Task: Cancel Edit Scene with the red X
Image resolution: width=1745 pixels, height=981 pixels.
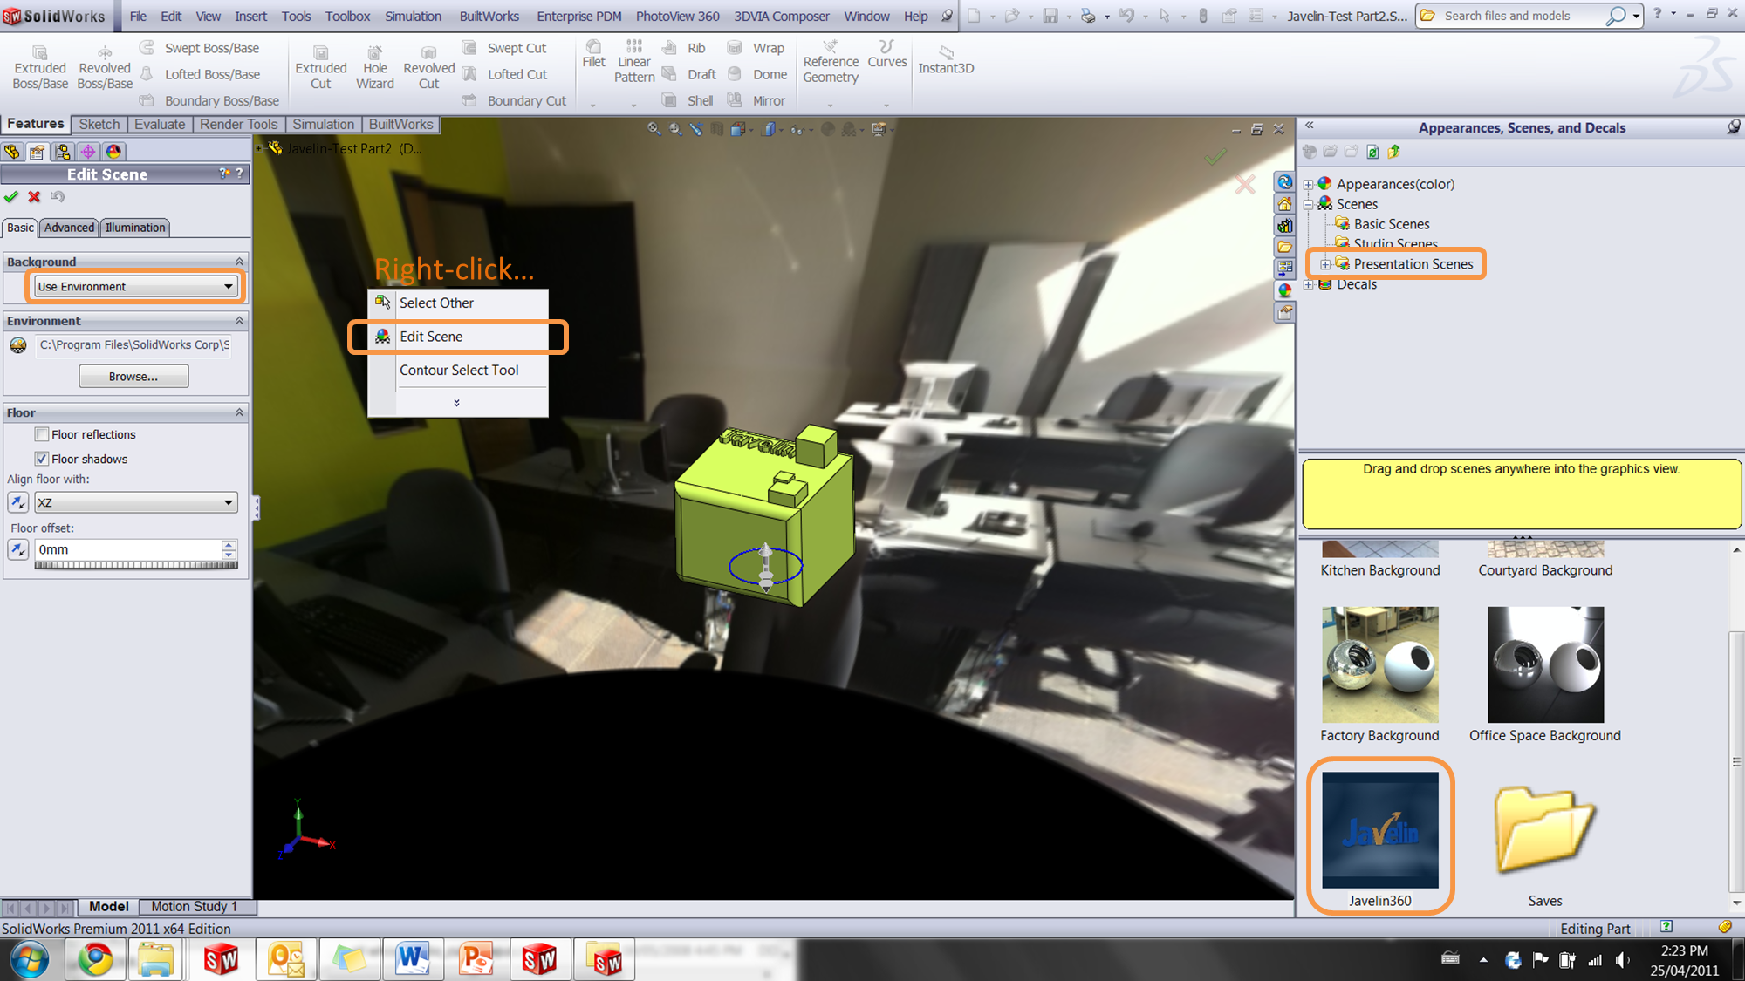Action: (x=34, y=197)
